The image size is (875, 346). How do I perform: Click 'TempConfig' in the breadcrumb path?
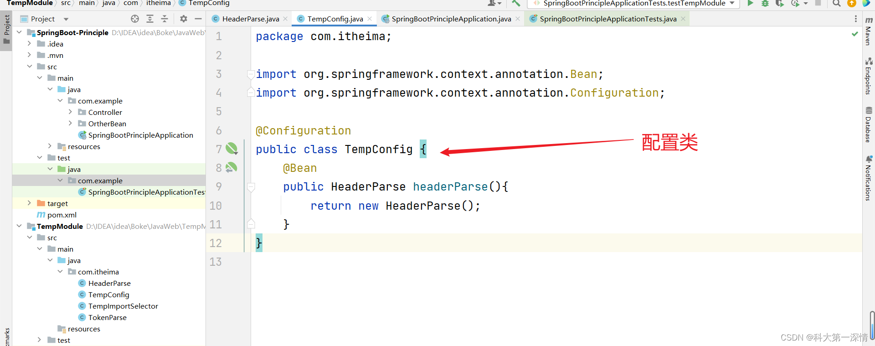(x=209, y=3)
